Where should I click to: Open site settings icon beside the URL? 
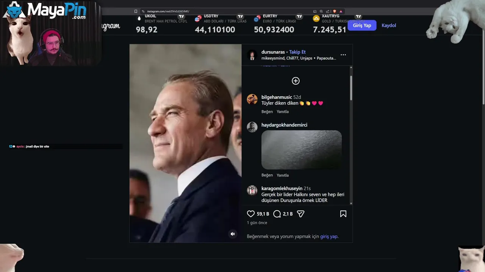click(143, 11)
